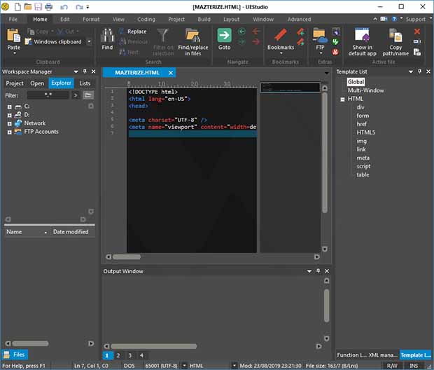The image size is (434, 370).
Task: Open the Windows clipboard dropdown
Action: click(89, 41)
